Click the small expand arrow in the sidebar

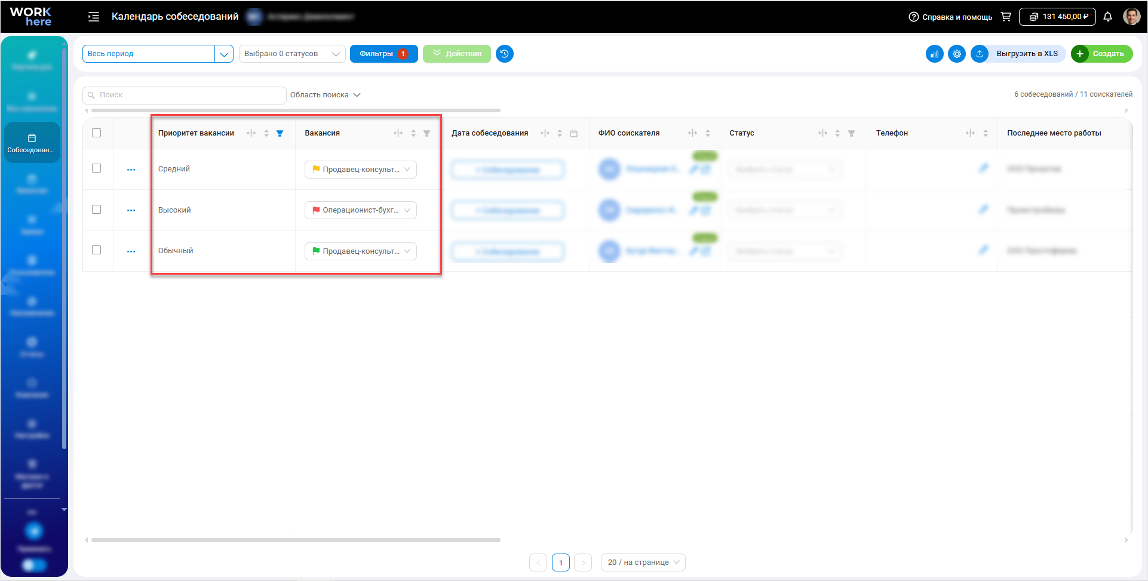coord(64,509)
